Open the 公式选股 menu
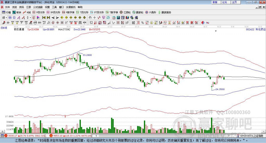The image size is (266, 143). pos(38,7)
